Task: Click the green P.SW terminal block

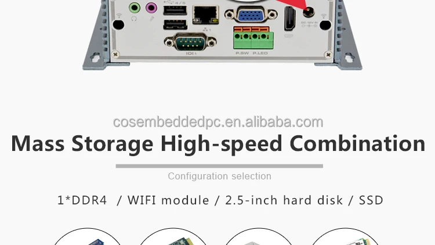Action: tap(242, 38)
